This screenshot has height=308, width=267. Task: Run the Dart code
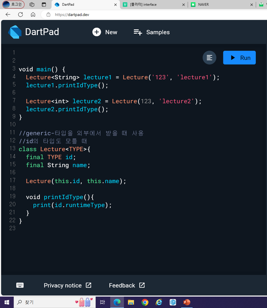239,57
